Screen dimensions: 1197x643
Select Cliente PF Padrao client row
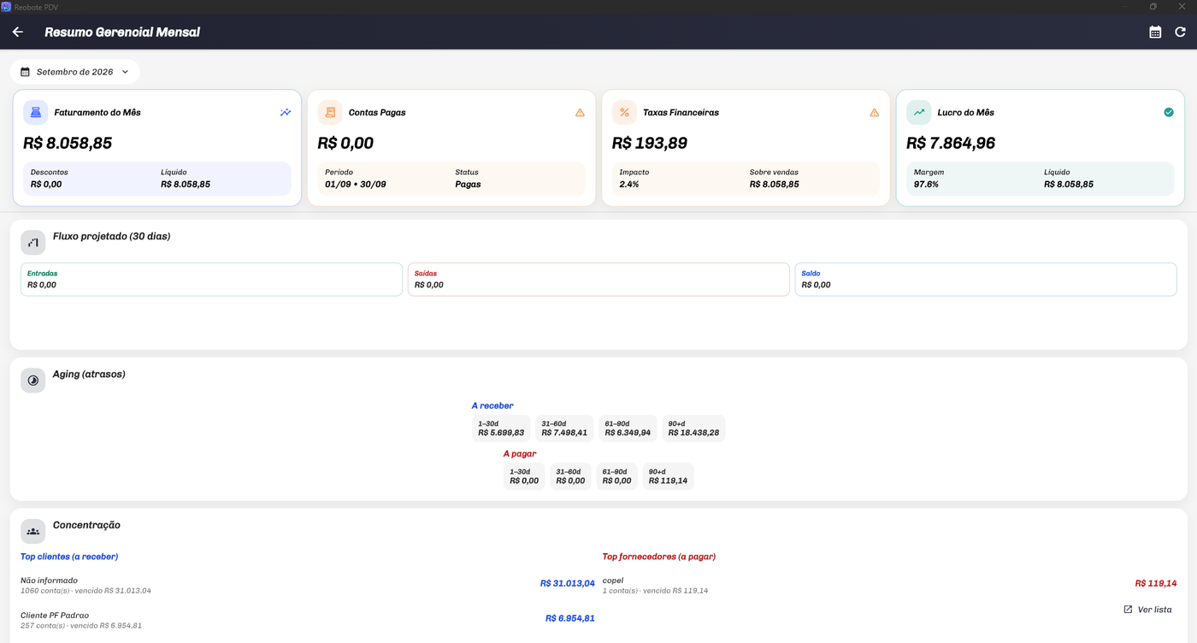point(308,620)
